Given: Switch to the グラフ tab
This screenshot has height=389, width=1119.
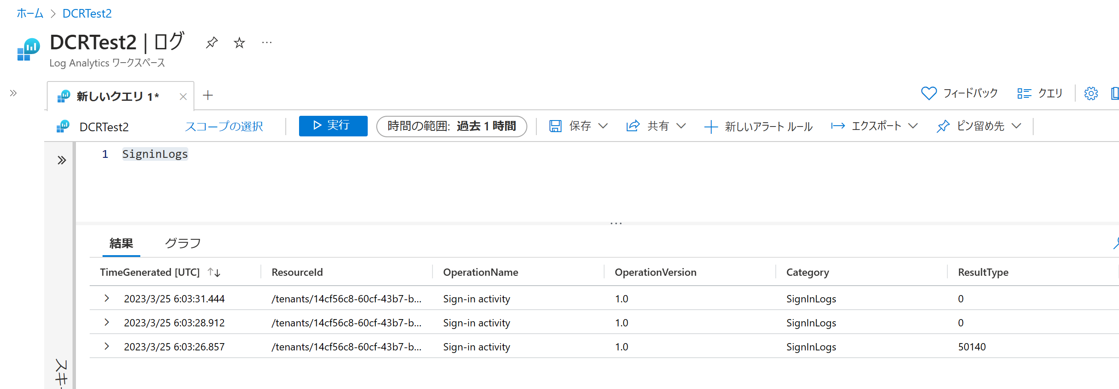Looking at the screenshot, I should (182, 243).
